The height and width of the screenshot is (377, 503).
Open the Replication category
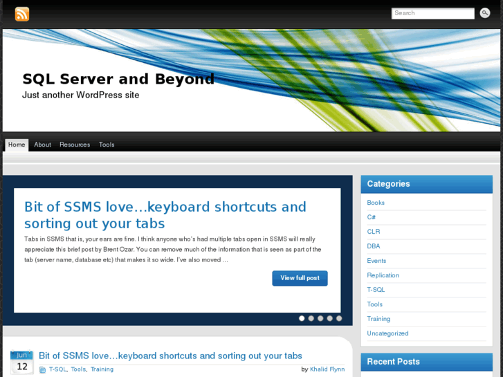tap(383, 275)
